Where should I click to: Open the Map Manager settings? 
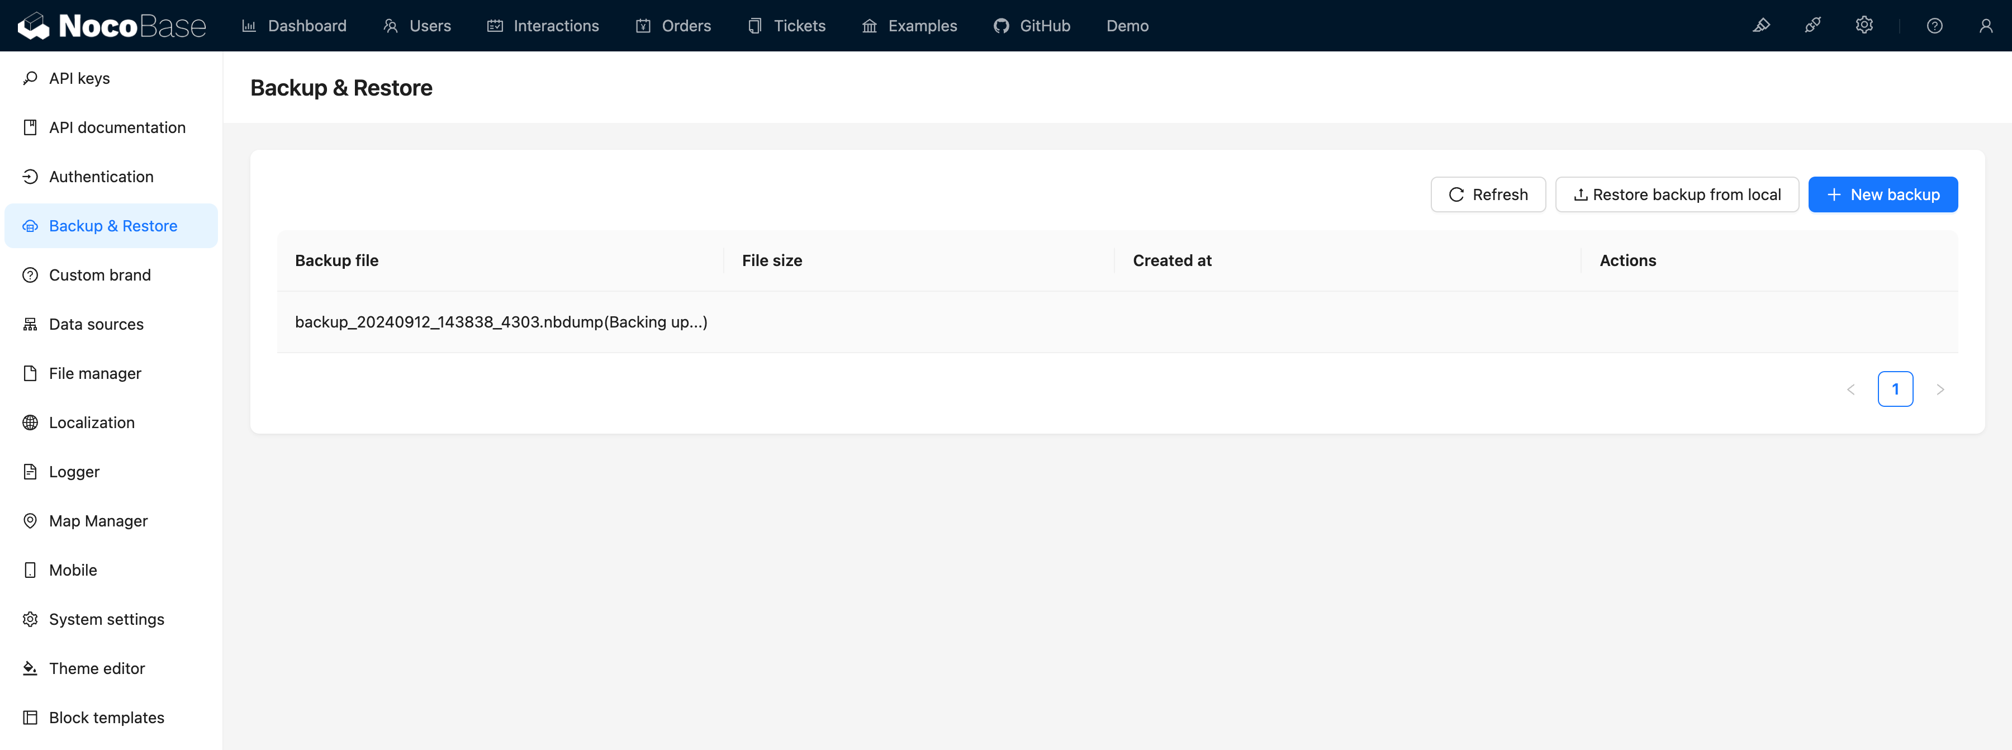click(98, 521)
